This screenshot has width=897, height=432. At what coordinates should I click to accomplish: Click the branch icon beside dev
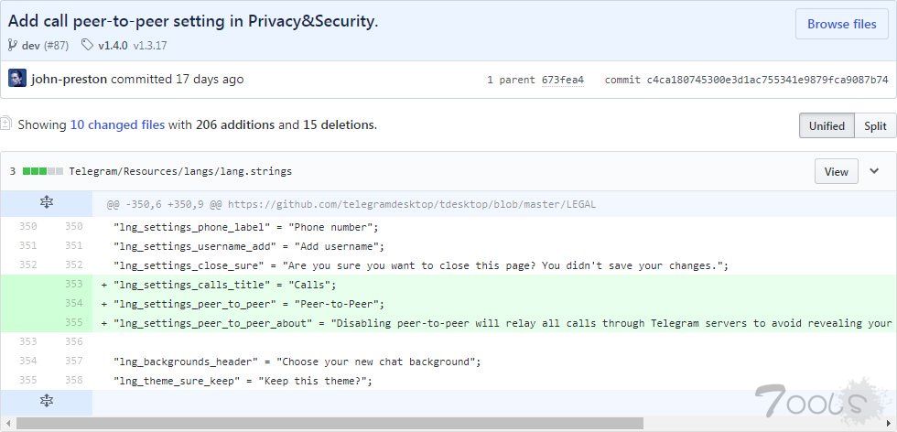13,45
